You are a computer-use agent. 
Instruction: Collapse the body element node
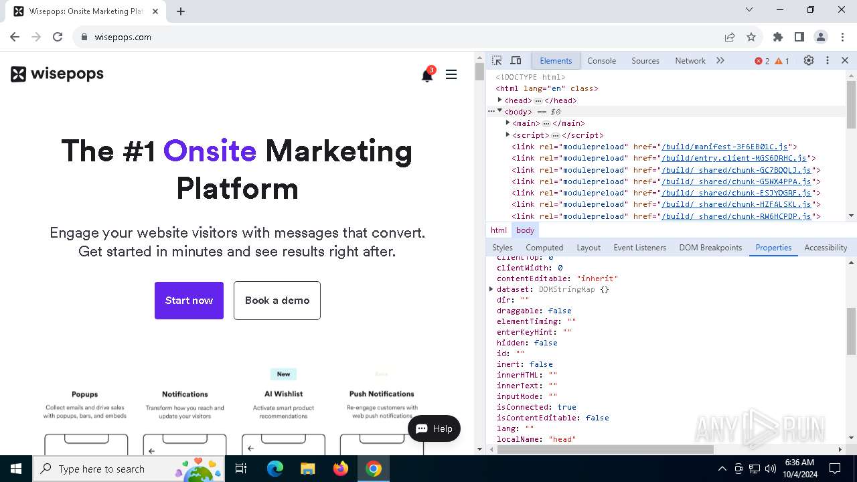pos(499,111)
